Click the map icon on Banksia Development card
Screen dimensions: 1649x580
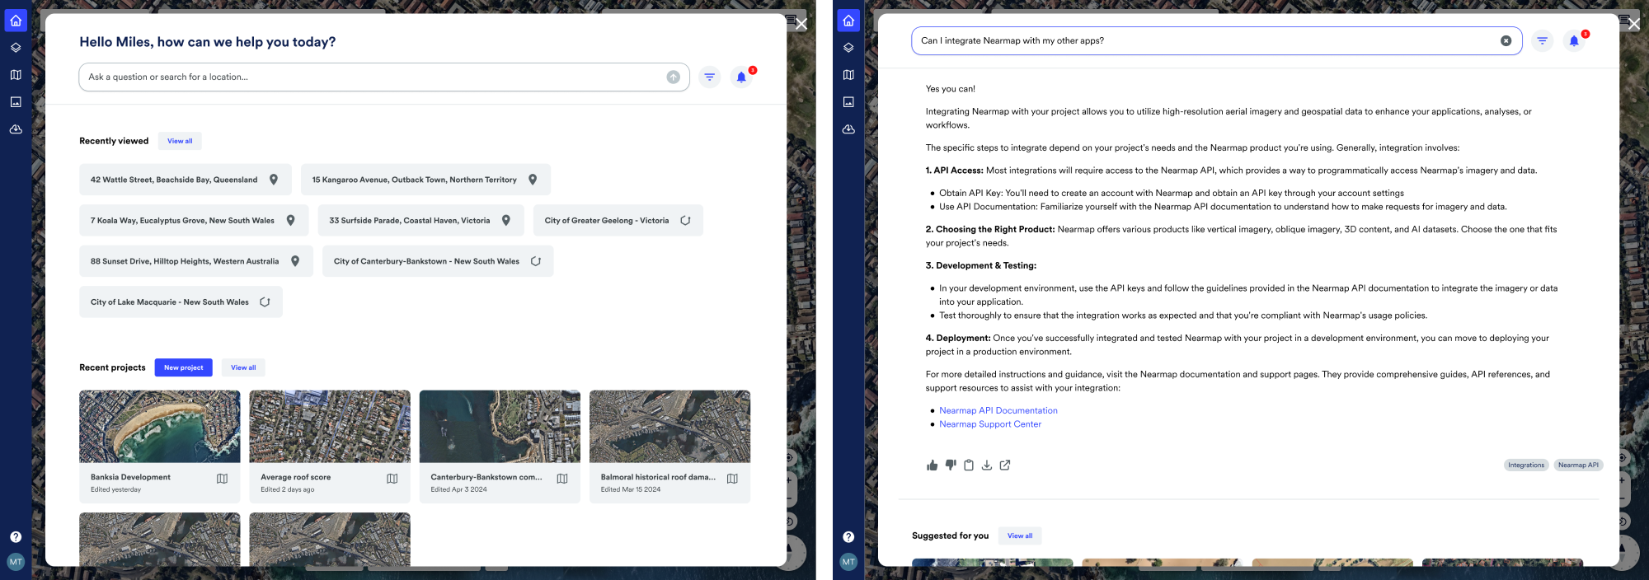222,479
